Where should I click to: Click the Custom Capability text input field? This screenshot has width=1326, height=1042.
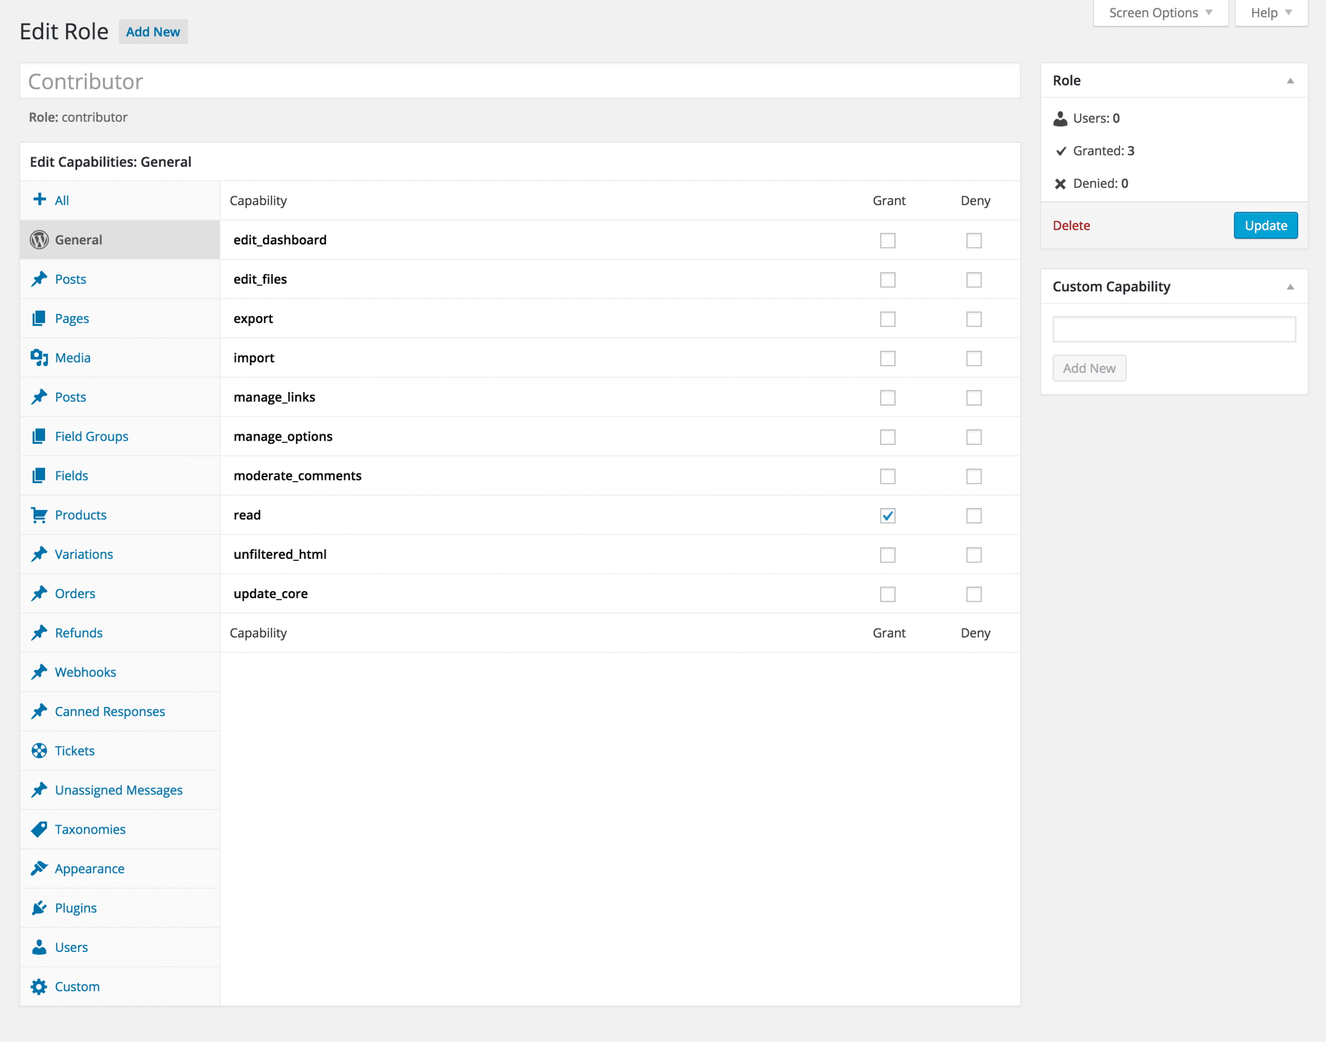1173,329
